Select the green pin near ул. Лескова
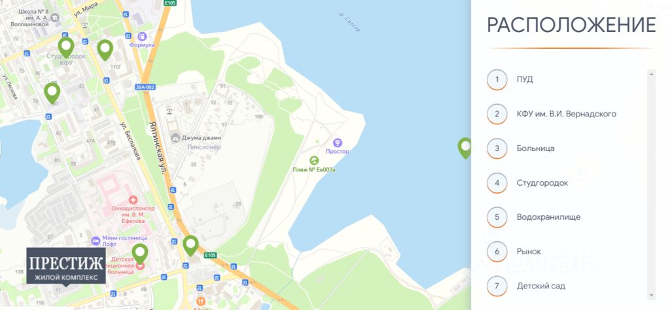Screen dimensions: 670x310 pos(52,93)
